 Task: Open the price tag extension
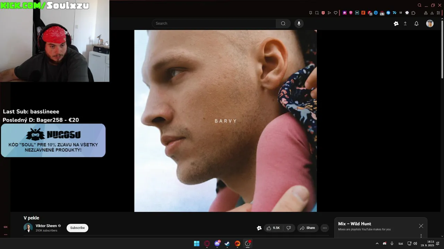(x=407, y=13)
